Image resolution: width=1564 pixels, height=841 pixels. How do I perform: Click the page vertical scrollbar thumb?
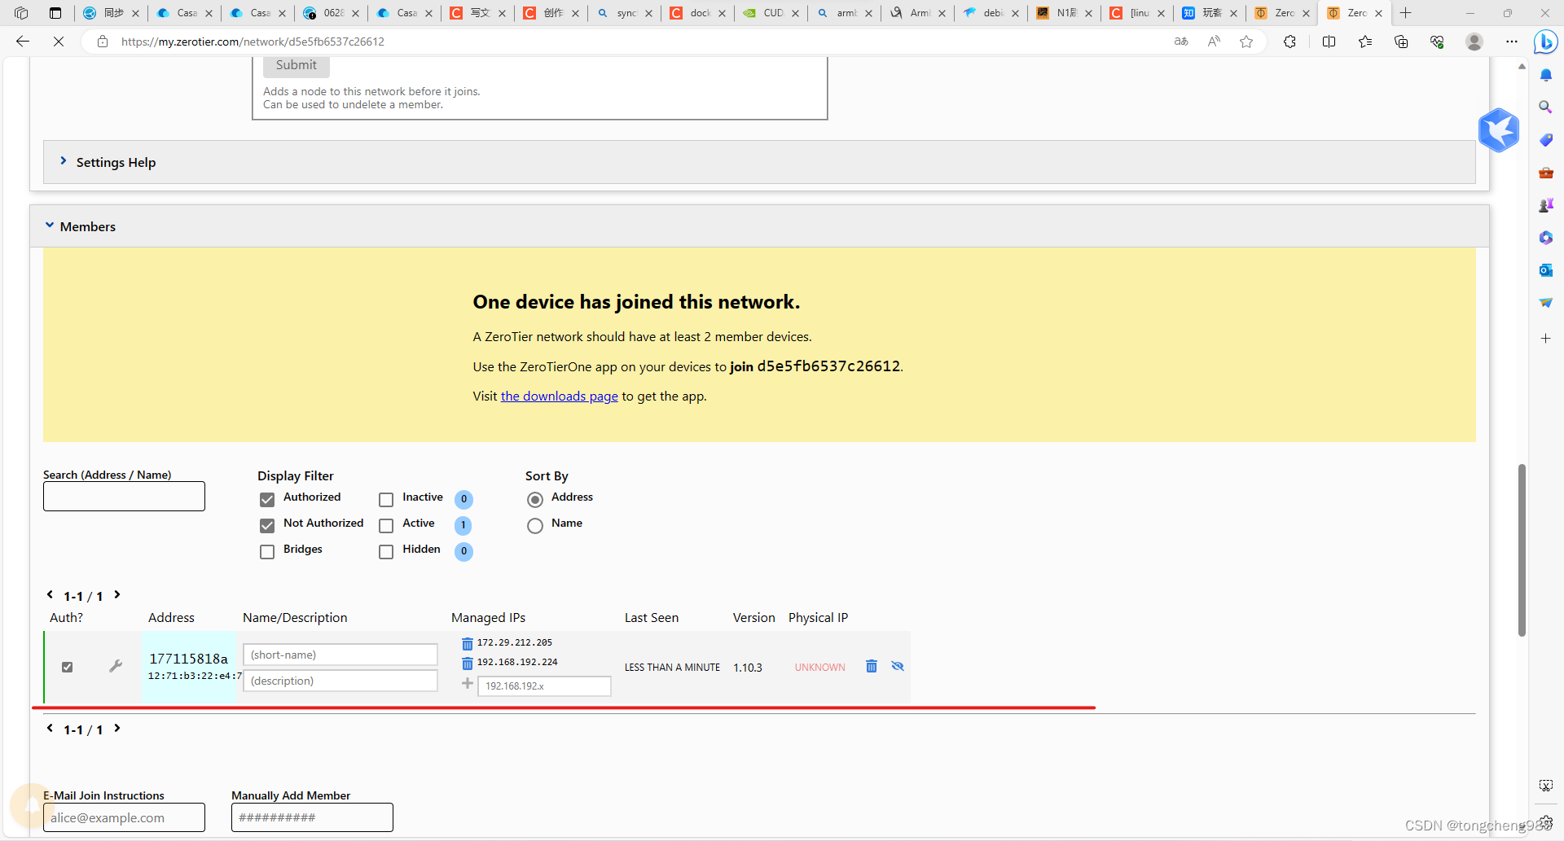coord(1522,550)
